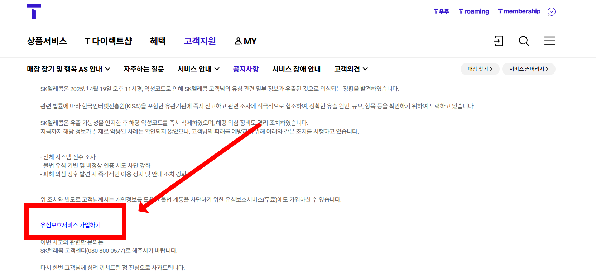Expand the 고객의견 dropdown
This screenshot has height=279, width=596.
click(351, 69)
